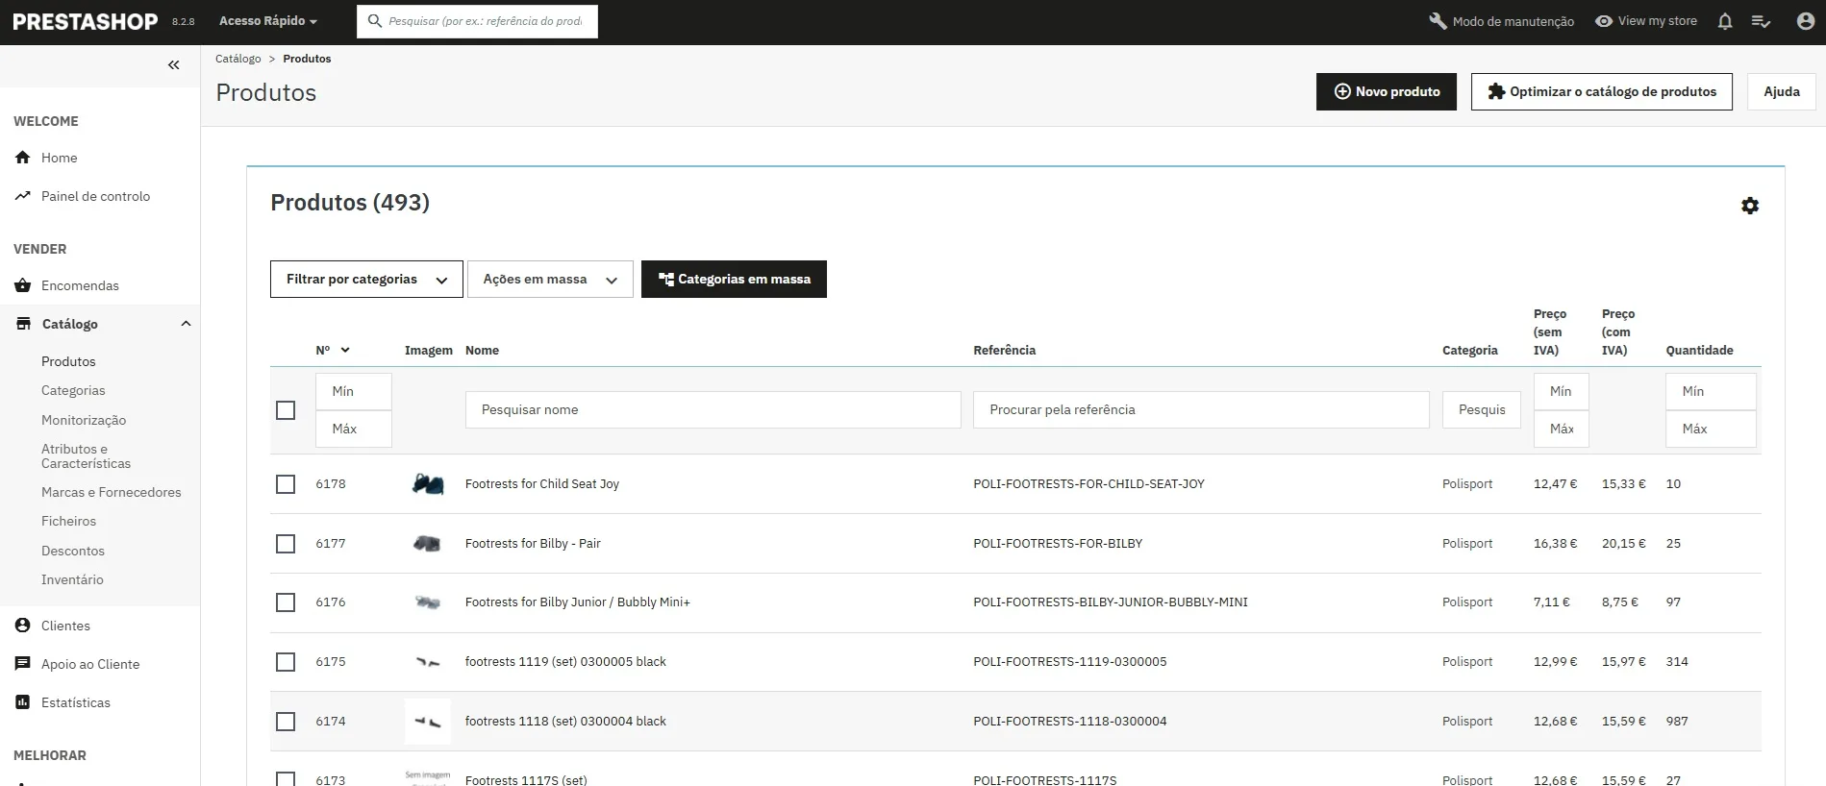Open Filtrar por categorias dropdown

pos(366,280)
